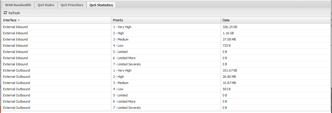
Task: Click the Interface column sort arrow
Action: point(19,20)
